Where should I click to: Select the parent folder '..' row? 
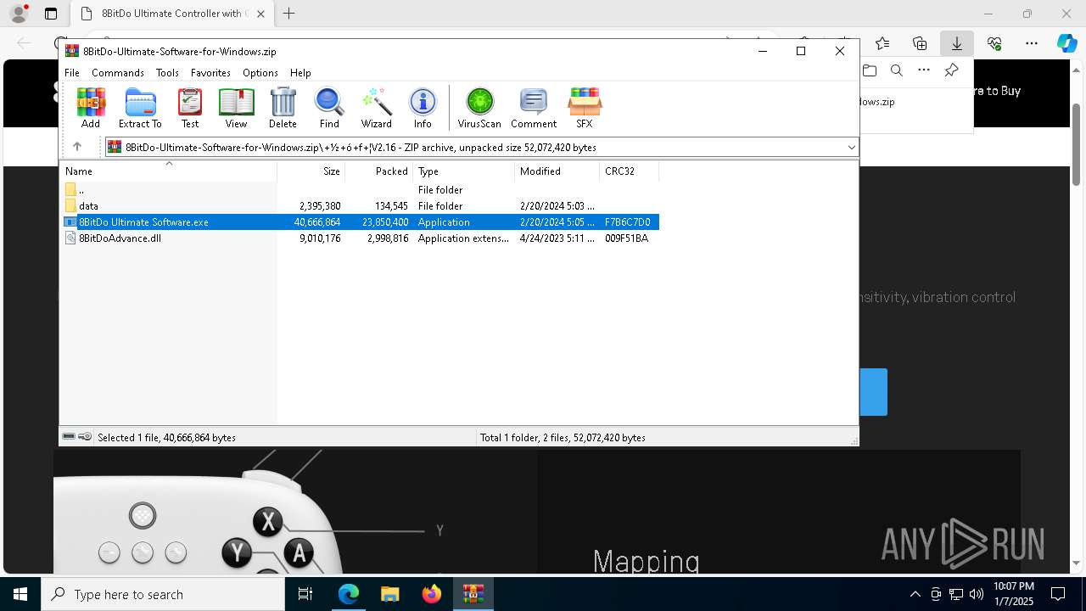click(360, 190)
